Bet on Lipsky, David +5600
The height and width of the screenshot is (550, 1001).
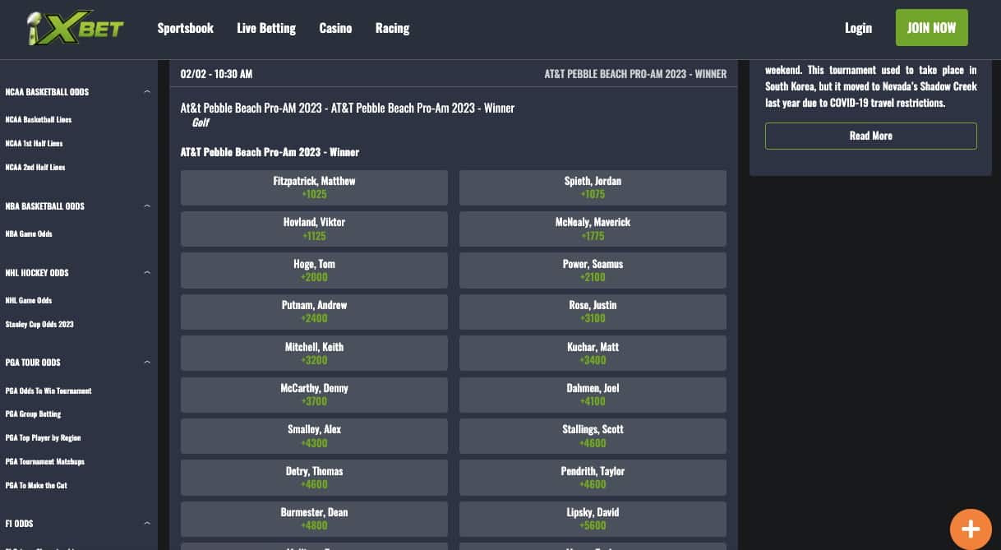tap(593, 519)
